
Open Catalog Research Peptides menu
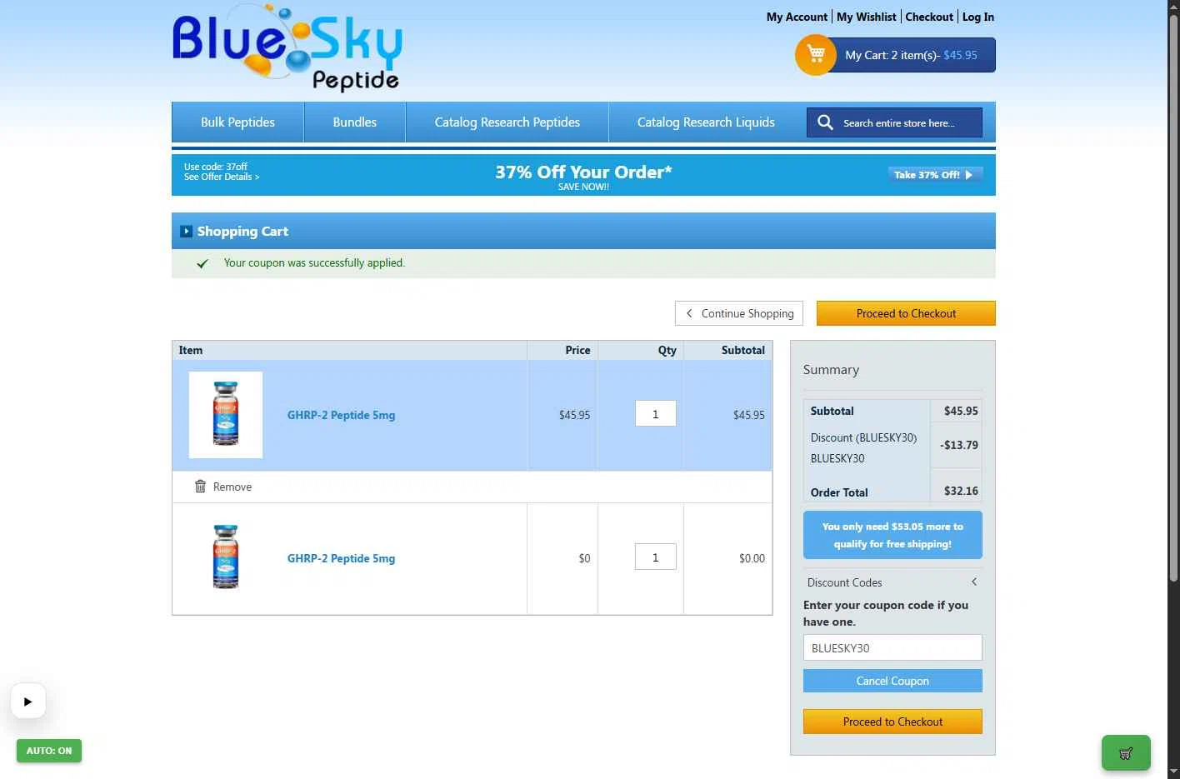(x=507, y=122)
